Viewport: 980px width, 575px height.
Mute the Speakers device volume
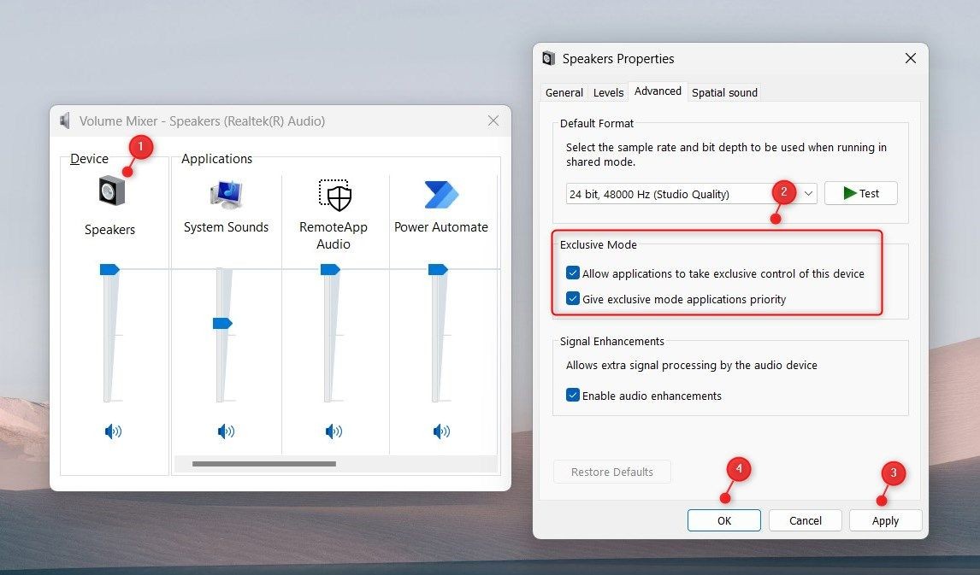pos(113,431)
